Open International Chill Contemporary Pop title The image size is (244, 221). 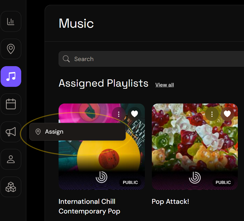click(x=89, y=206)
